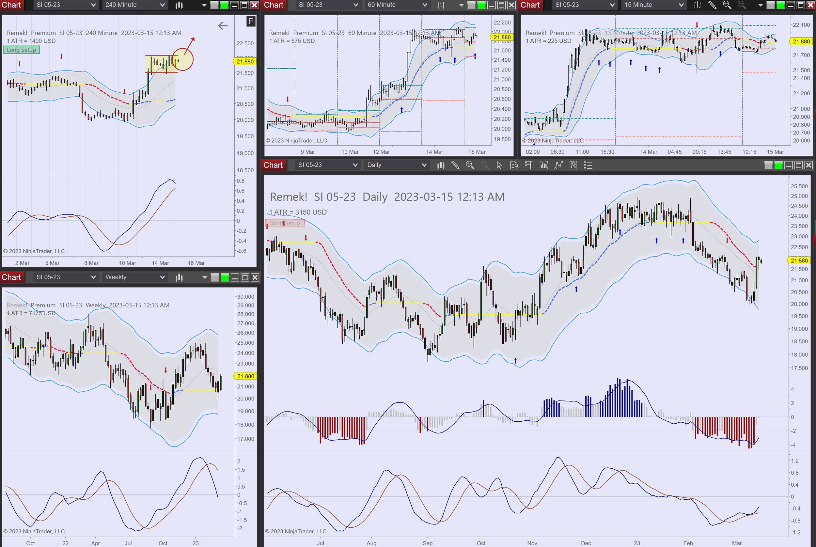
Task: Toggle gray link button on Daily chart
Action: tap(768, 165)
